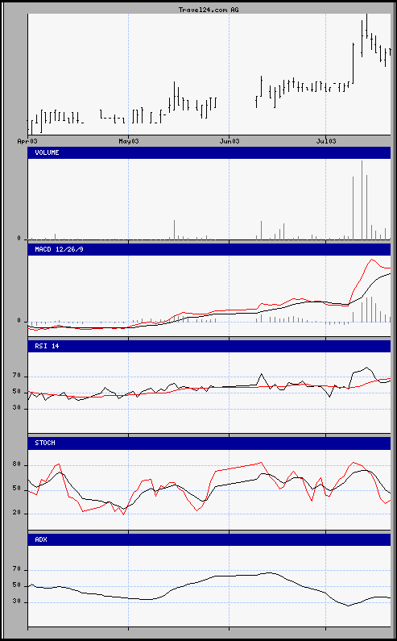Select the STOCH panel header
Image resolution: width=397 pixels, height=641 pixels.
tap(209, 443)
